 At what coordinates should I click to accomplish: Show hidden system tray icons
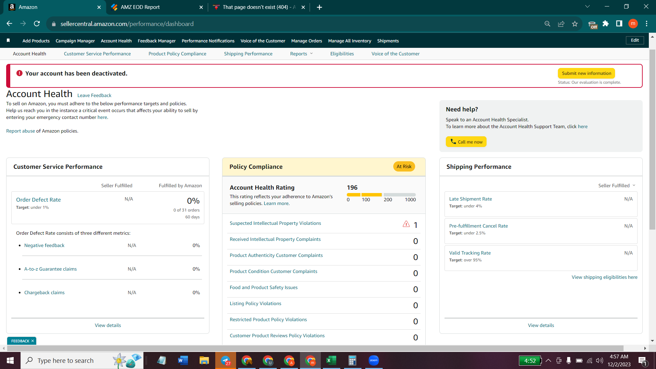[x=548, y=360]
